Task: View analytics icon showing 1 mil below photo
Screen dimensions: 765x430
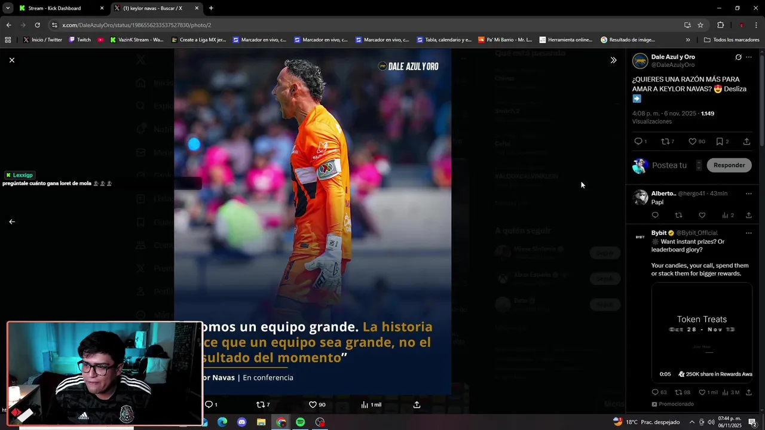Action: click(365, 404)
